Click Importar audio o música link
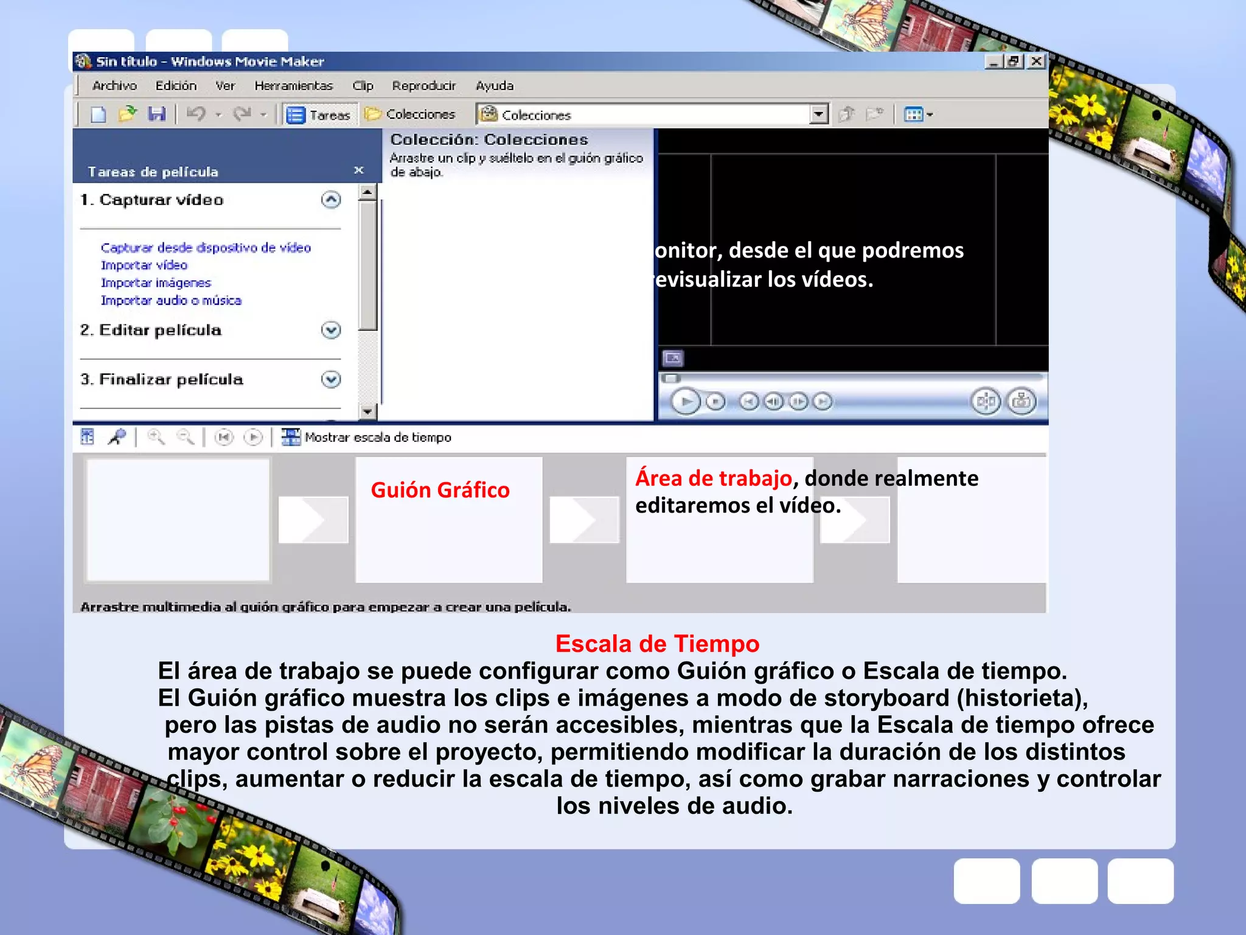Viewport: 1246px width, 935px height. 171,301
